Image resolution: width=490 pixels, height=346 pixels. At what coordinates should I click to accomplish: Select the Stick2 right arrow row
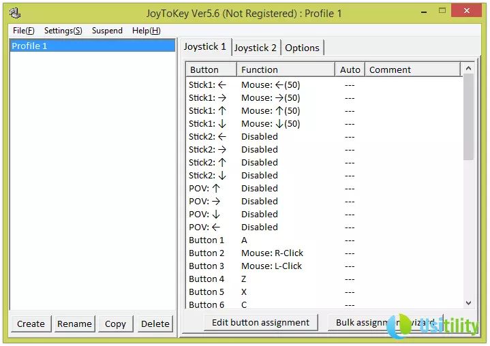pos(324,150)
